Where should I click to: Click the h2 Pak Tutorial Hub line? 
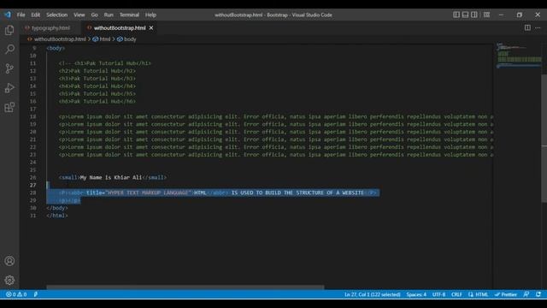[x=97, y=71]
